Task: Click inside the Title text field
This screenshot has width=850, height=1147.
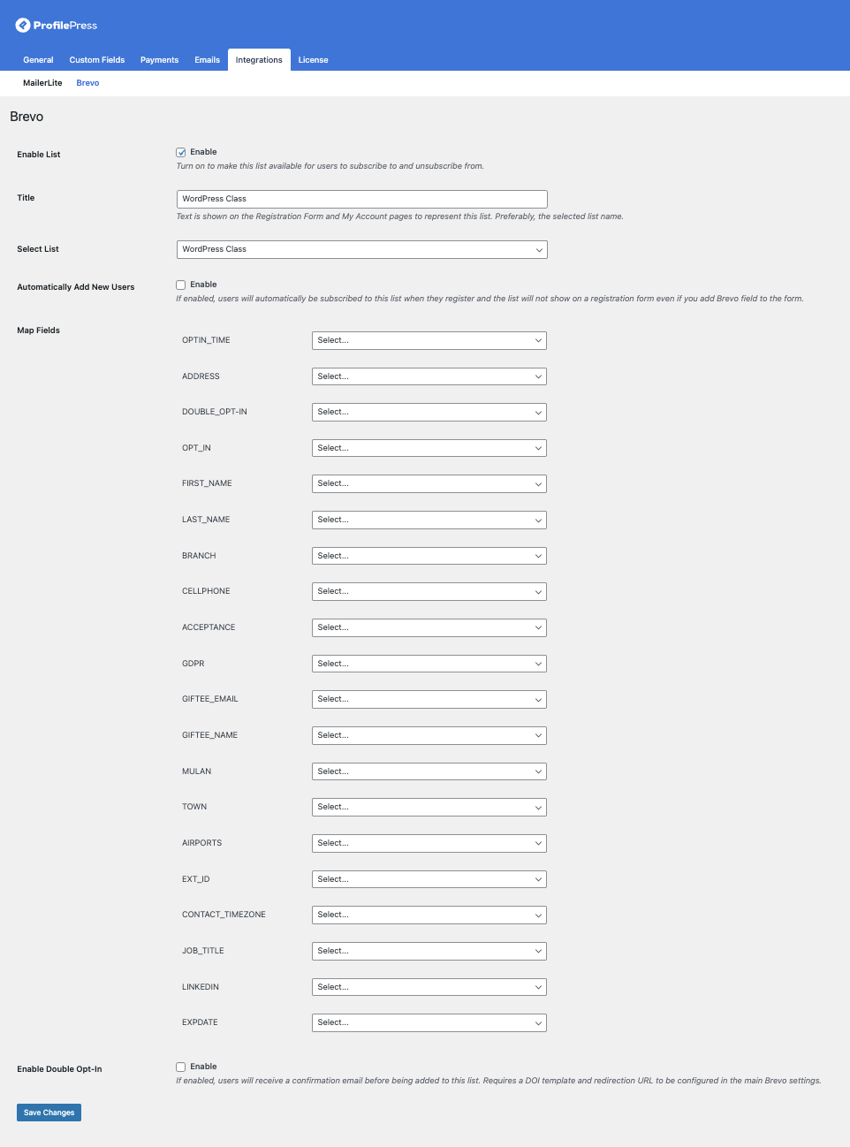Action: click(362, 199)
